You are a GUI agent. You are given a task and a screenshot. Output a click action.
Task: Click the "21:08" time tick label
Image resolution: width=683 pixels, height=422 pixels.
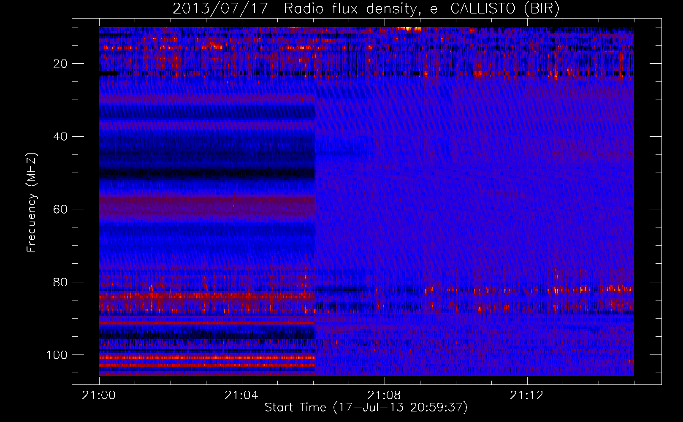point(384,395)
